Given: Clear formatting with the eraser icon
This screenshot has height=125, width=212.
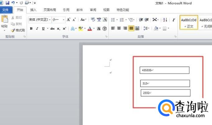Looking at the screenshot, I should pyautogui.click(x=93, y=20).
